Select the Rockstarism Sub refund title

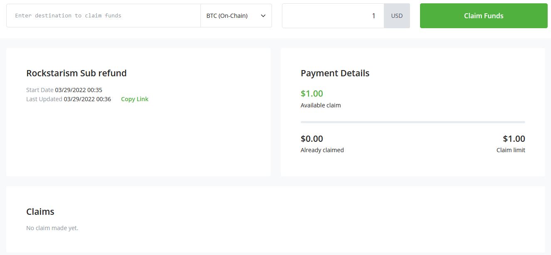76,73
